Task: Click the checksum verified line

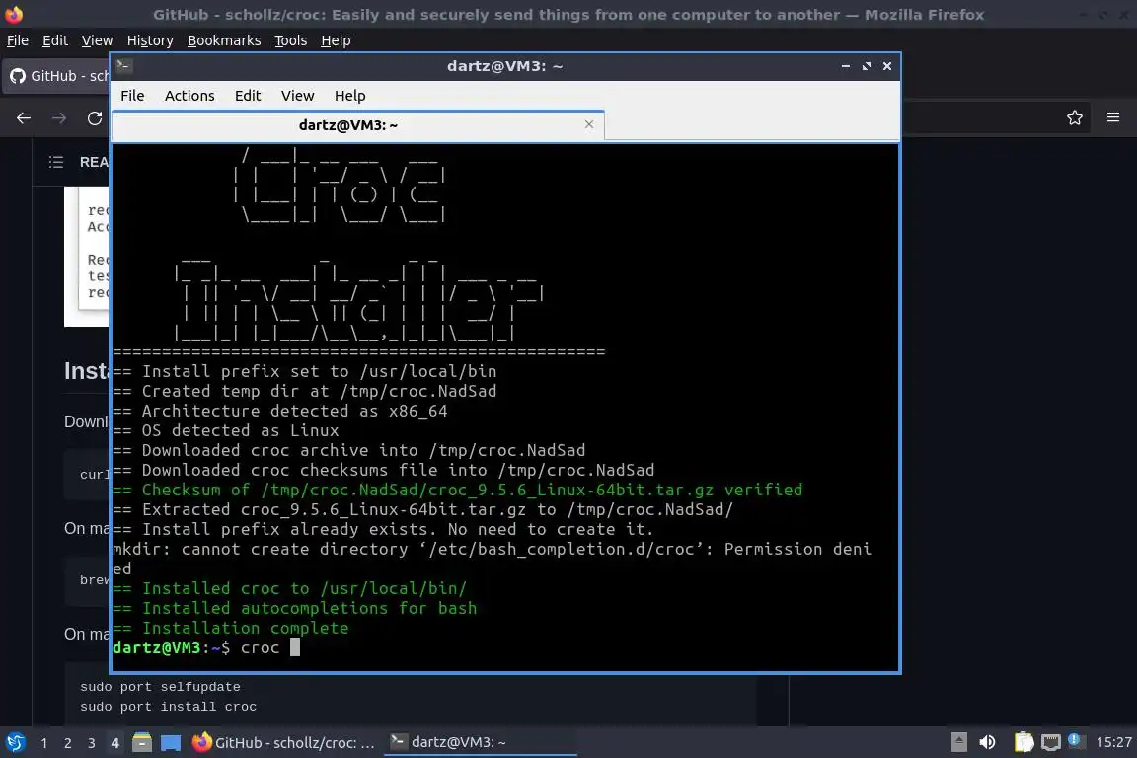Action: click(458, 490)
